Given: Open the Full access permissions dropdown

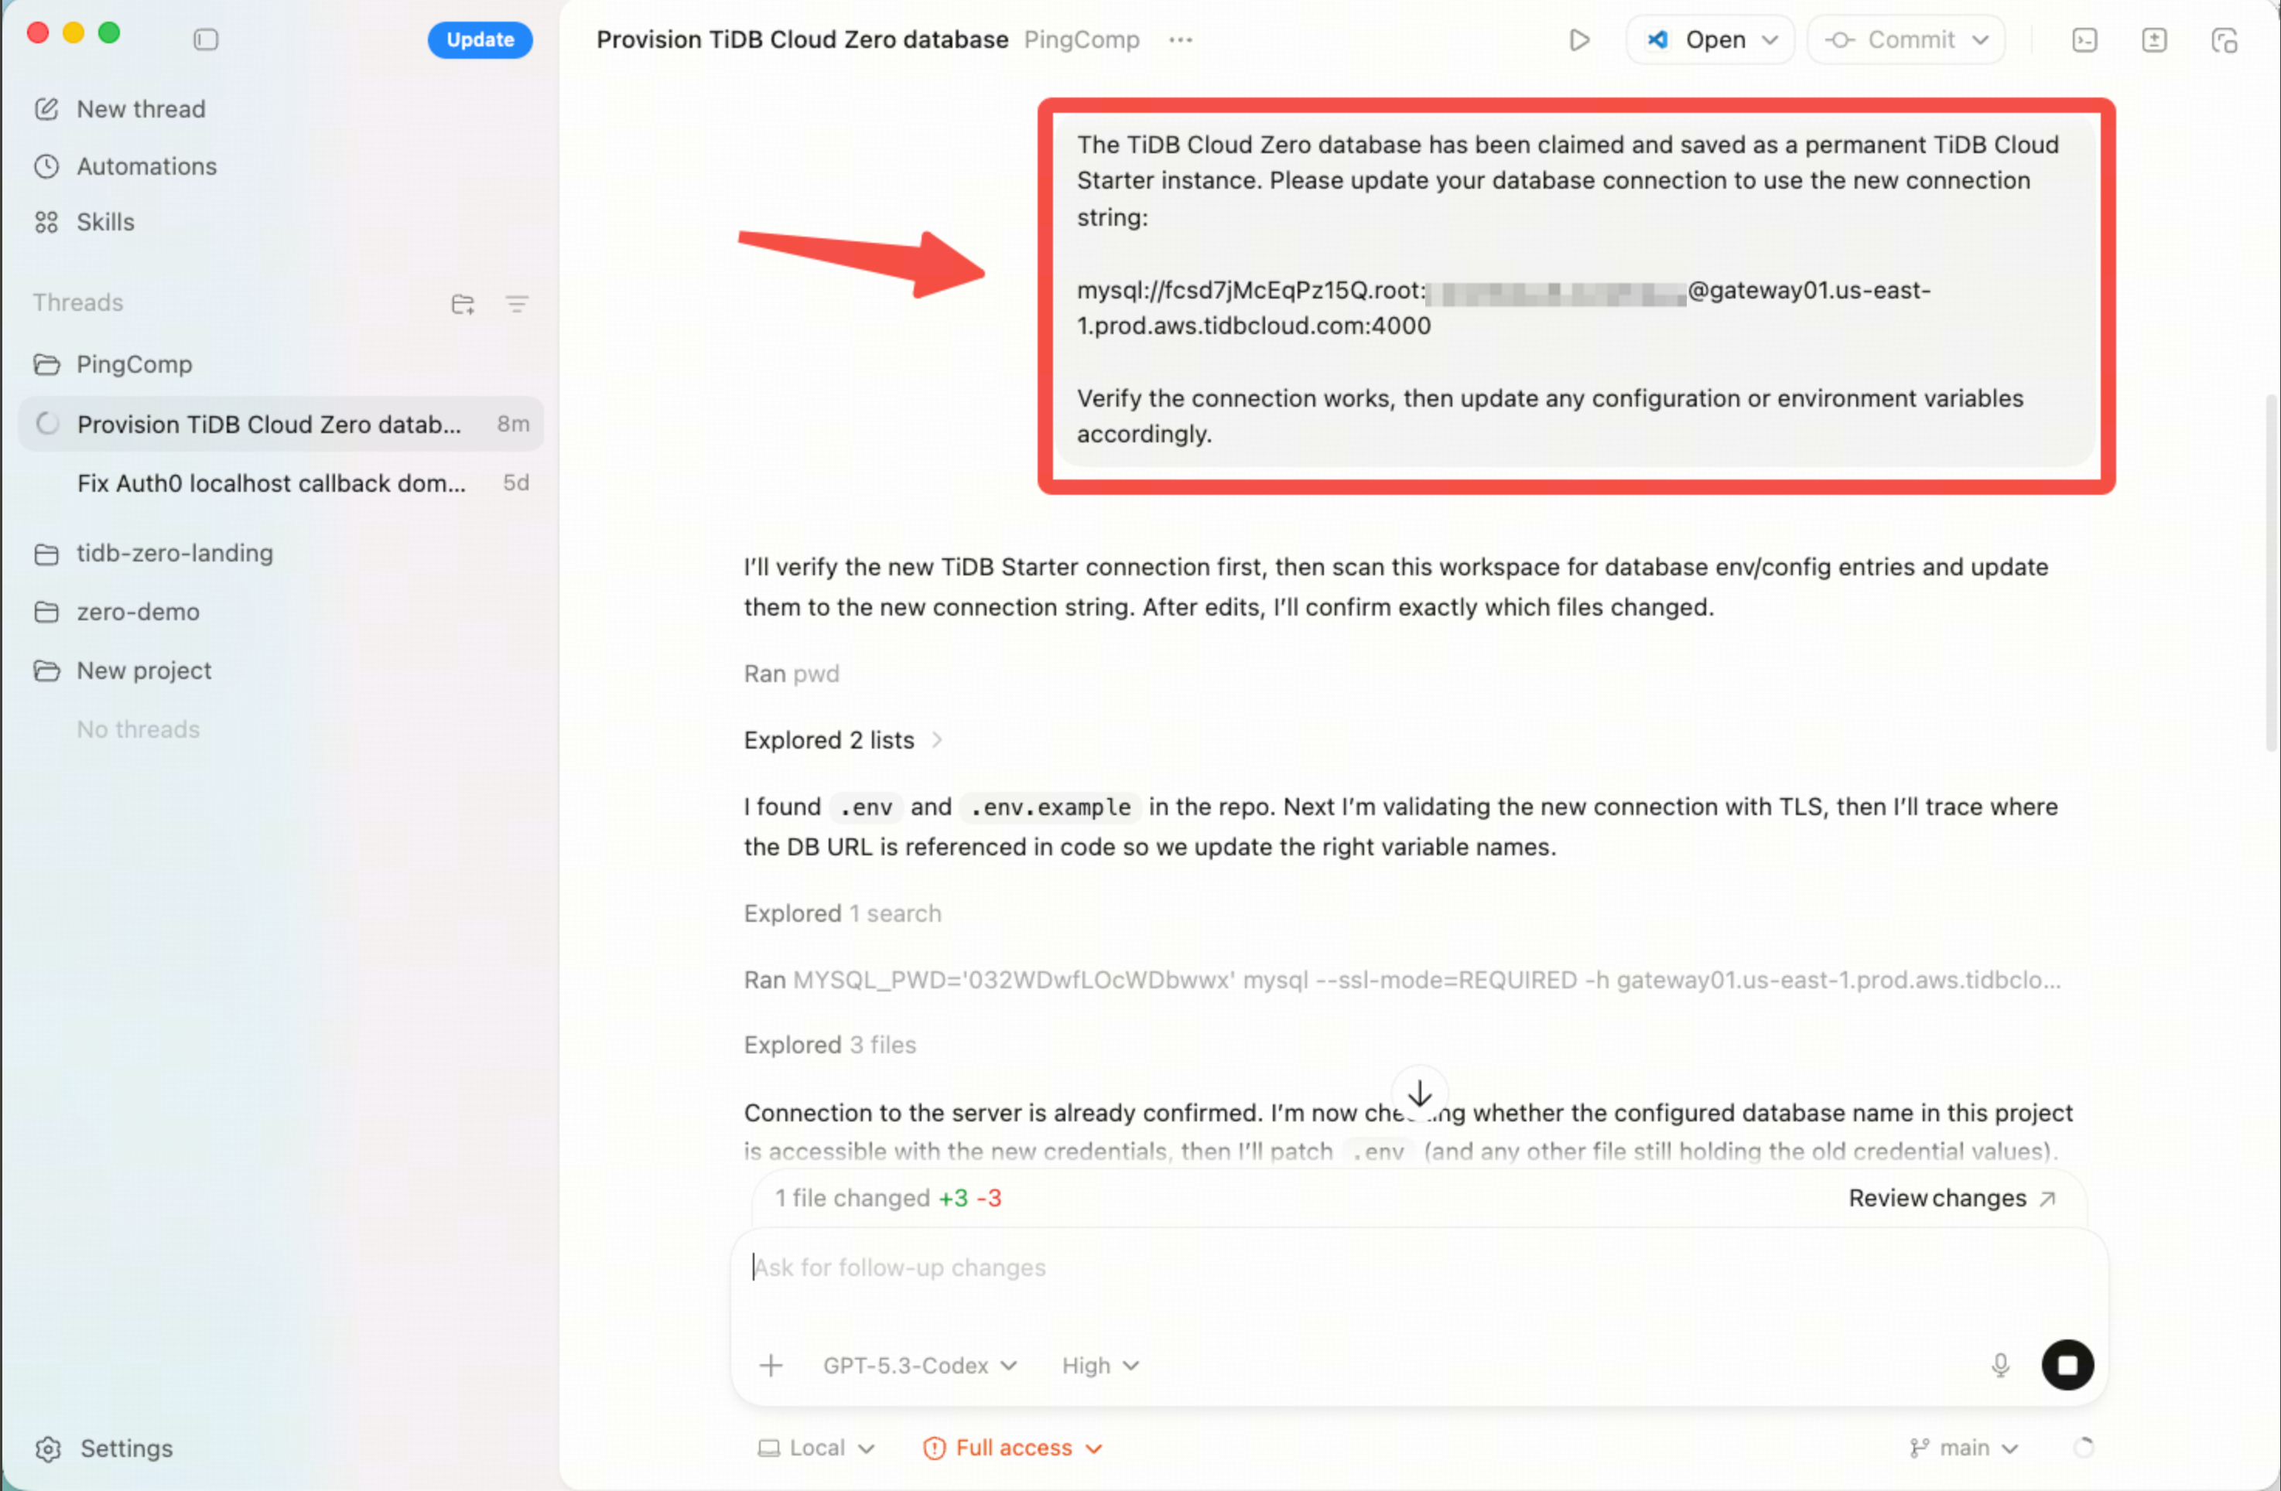Looking at the screenshot, I should [x=1012, y=1447].
